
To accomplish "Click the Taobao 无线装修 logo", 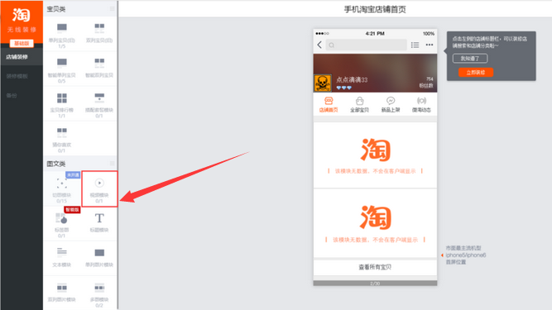I will pyautogui.click(x=22, y=21).
